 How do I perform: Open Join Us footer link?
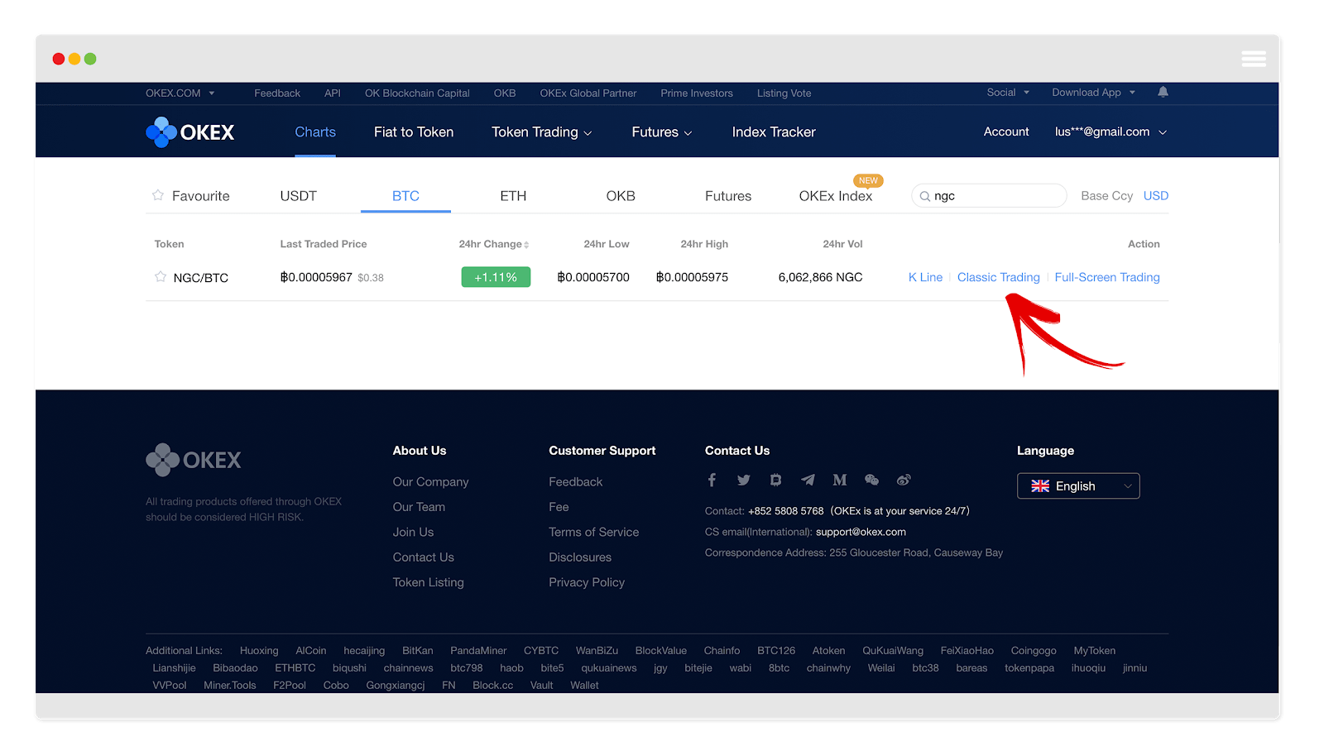pos(413,533)
